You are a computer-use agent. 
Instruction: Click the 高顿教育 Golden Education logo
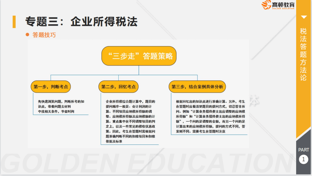278,5
